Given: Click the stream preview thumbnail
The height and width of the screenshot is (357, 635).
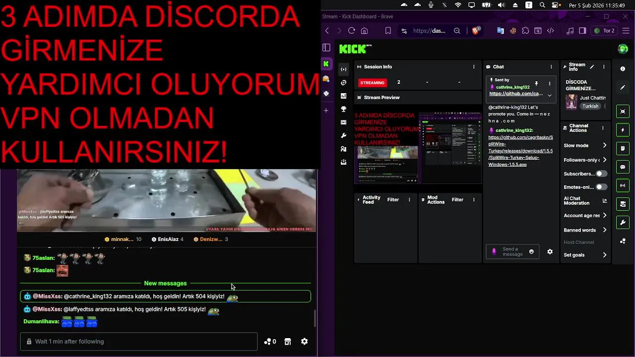Looking at the screenshot, I should 418,148.
